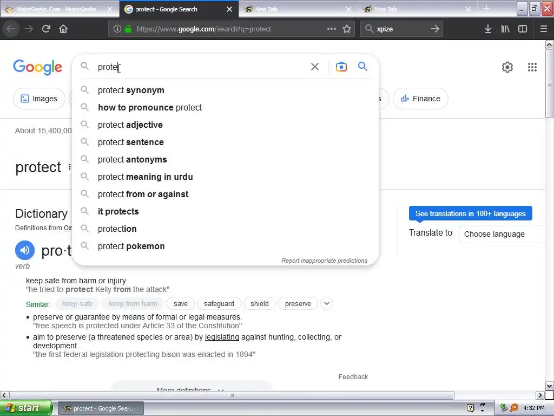Click the vertical scrollbar down arrow
Screen dimensions: 554x416
tap(550, 386)
